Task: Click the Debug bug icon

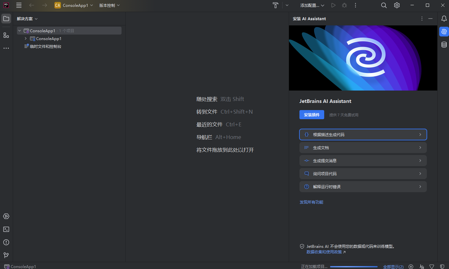Action: pyautogui.click(x=344, y=5)
